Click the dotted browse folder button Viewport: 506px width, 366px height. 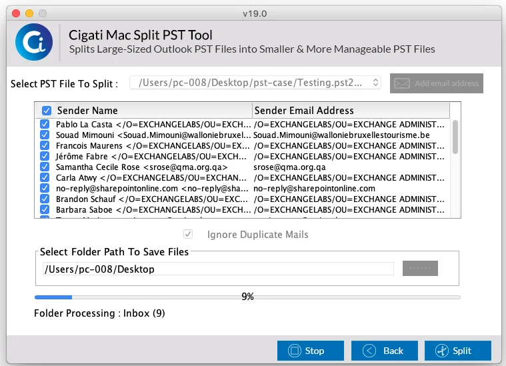pos(420,268)
